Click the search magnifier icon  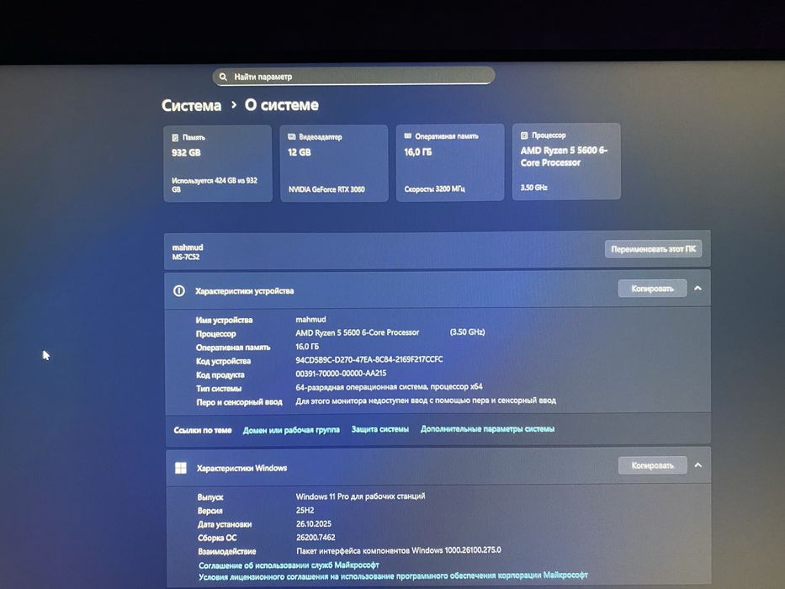pyautogui.click(x=223, y=77)
